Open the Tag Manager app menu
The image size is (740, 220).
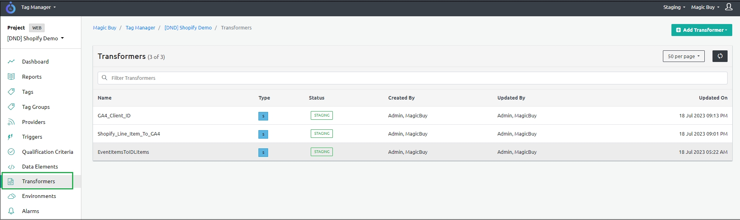point(38,7)
